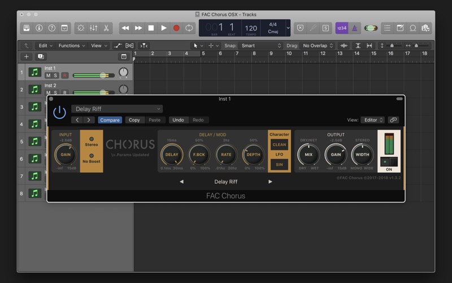Open the Loop Browser button

(413, 28)
